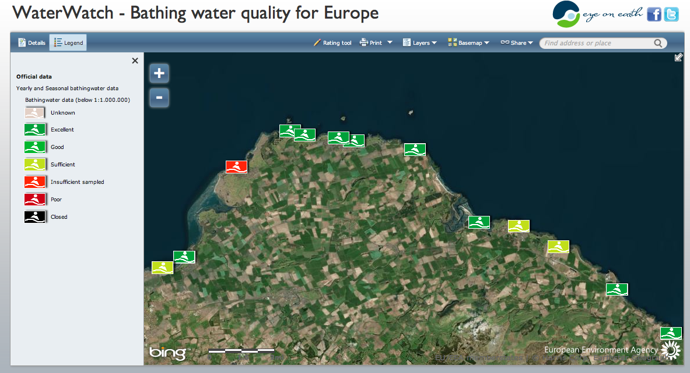The image size is (690, 373).
Task: Click the expand map icon in corner
Action: point(678,57)
